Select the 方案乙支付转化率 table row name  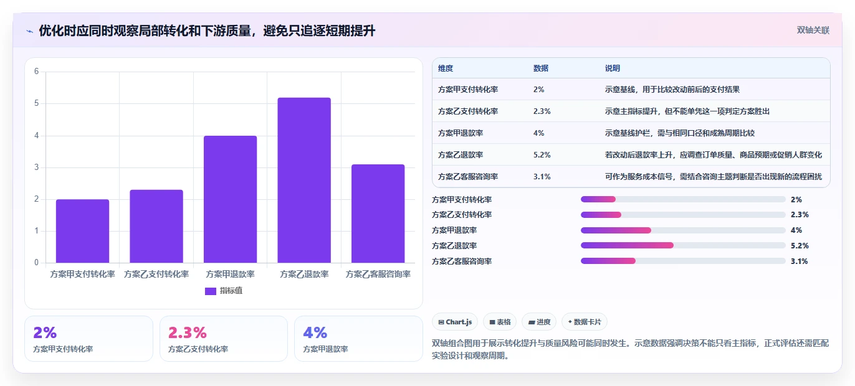pos(468,111)
